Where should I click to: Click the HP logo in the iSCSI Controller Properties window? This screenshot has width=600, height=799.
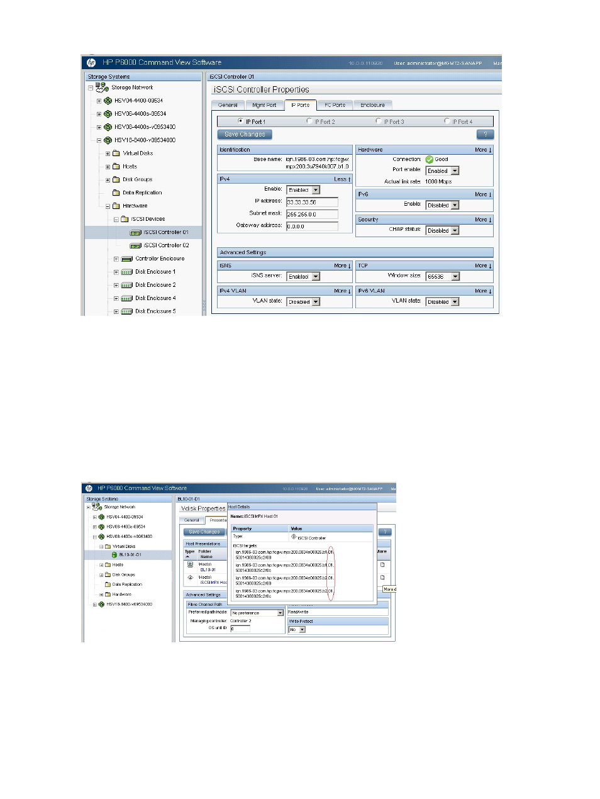(x=91, y=62)
